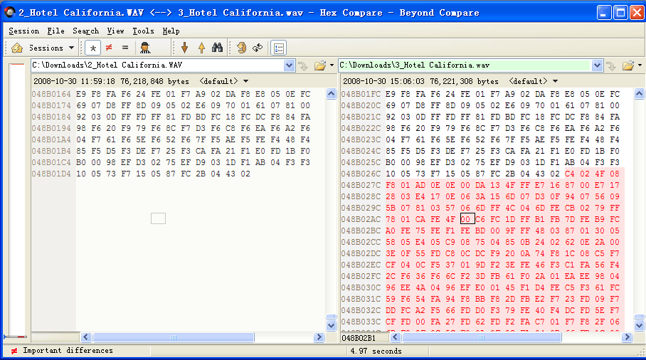Viewport: 646px width, 360px height.
Task: Toggle Show Differences not-equal filter
Action: (x=109, y=48)
